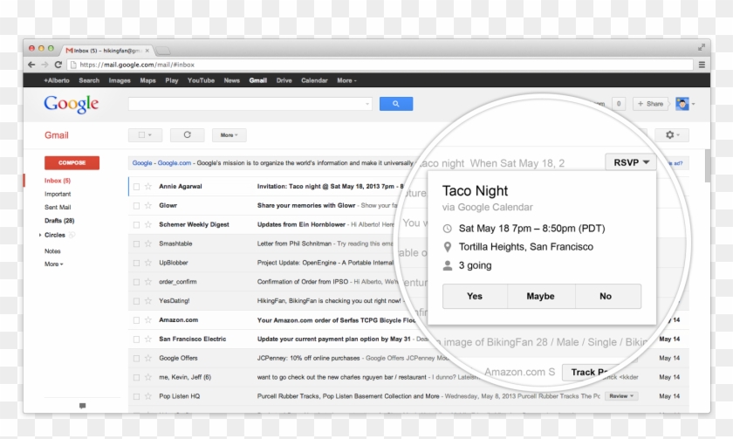Click the browser forward arrow

pos(45,65)
